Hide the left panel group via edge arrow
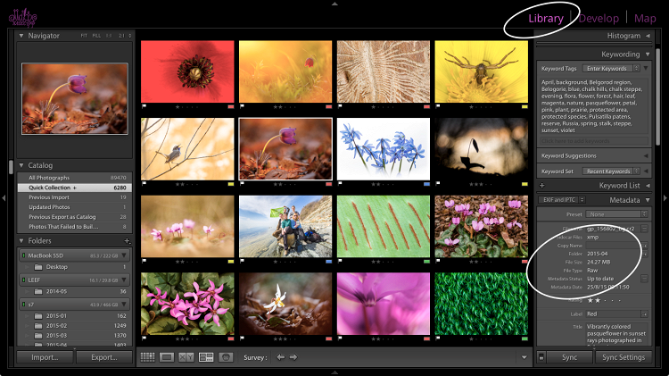669x376 pixels. [4, 198]
